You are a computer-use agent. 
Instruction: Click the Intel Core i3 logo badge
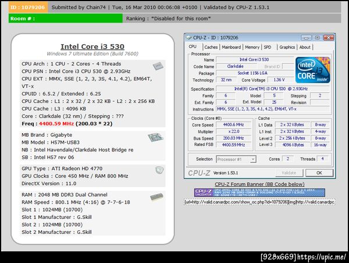point(313,70)
